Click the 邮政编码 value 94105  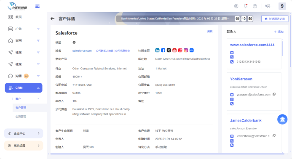coord(76,93)
